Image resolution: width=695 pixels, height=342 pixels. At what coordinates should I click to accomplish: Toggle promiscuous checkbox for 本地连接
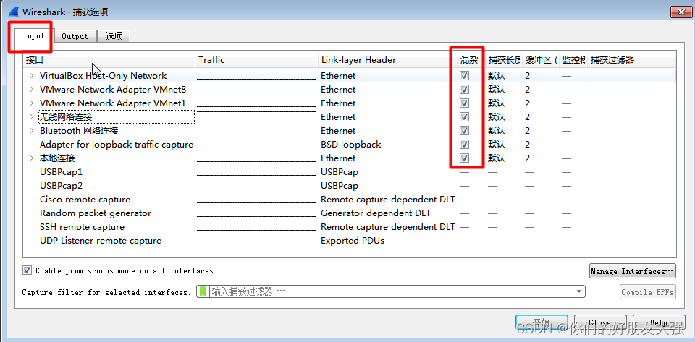point(465,158)
